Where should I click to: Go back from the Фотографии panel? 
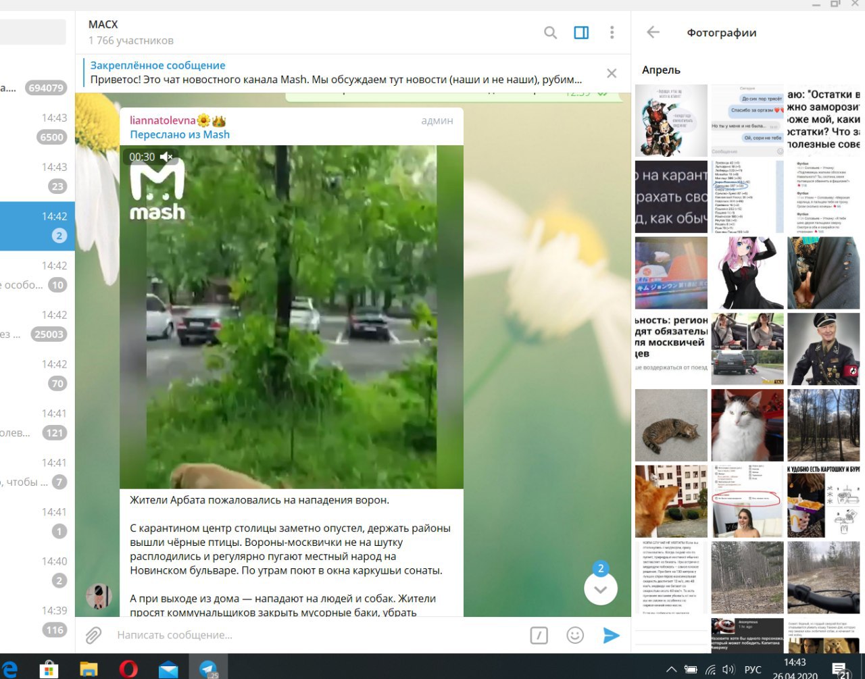[653, 32]
